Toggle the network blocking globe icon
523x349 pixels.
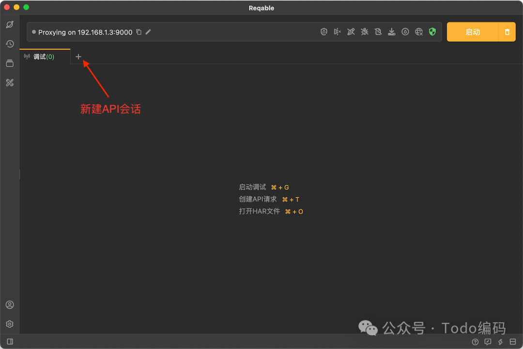pos(419,31)
